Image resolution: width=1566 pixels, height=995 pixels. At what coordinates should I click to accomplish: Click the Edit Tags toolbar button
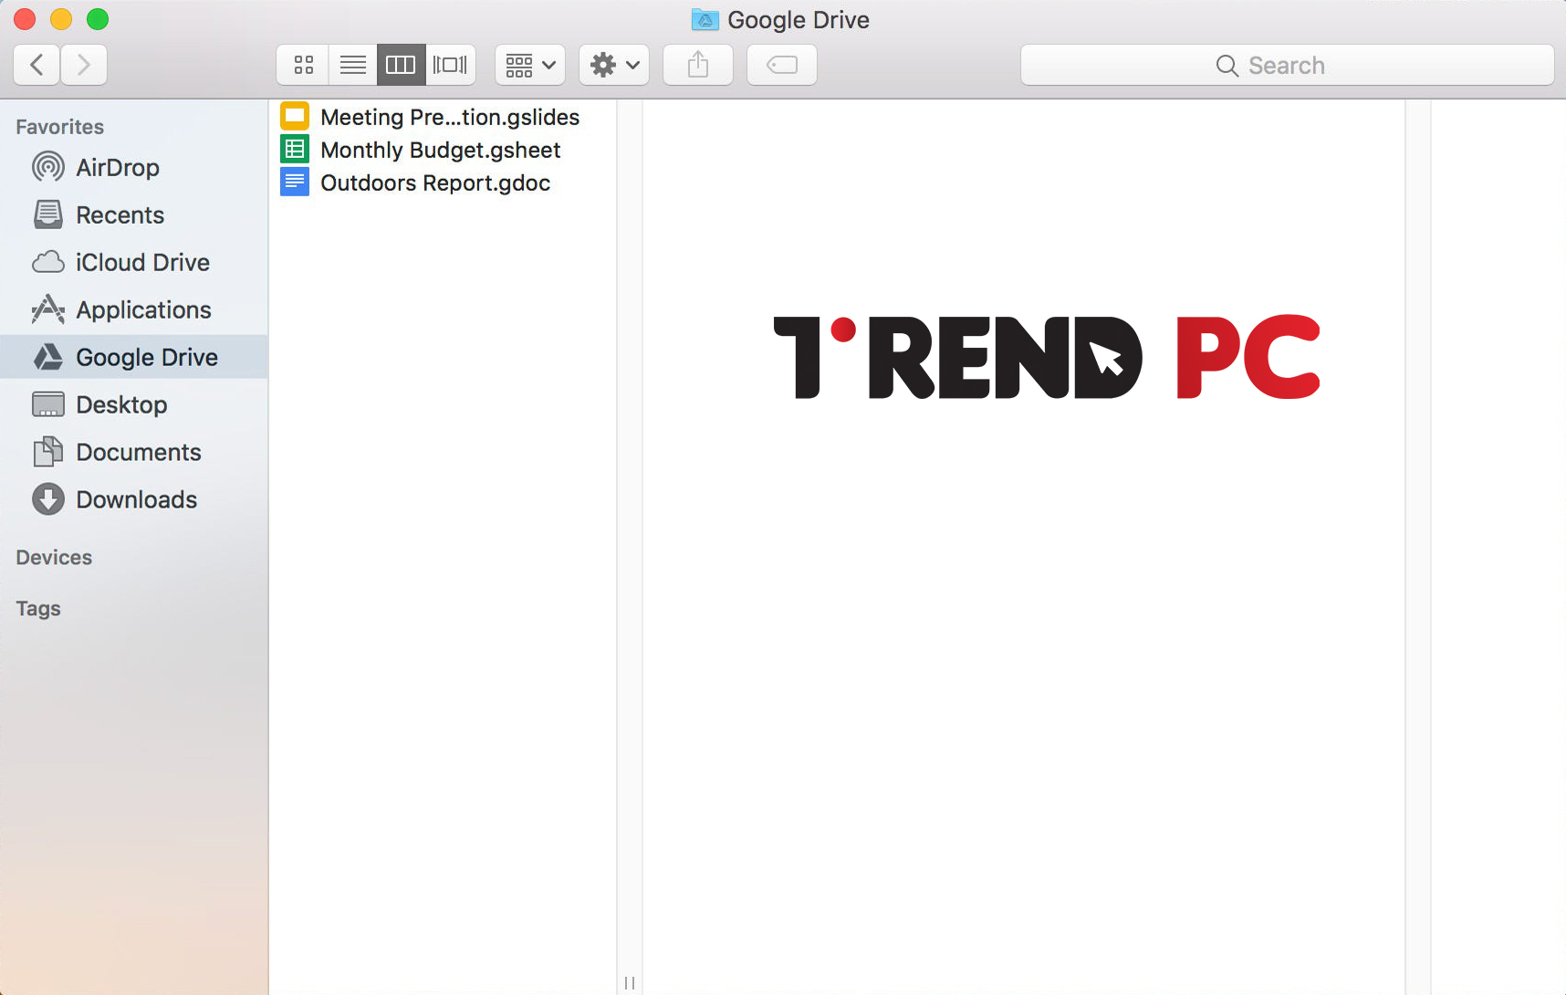(x=782, y=65)
